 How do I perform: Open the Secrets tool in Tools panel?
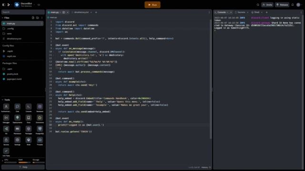point(6,141)
